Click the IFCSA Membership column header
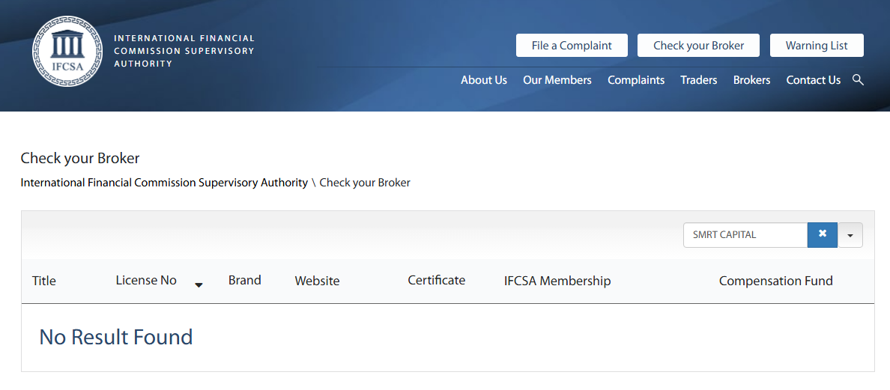The image size is (890, 390). click(x=557, y=281)
